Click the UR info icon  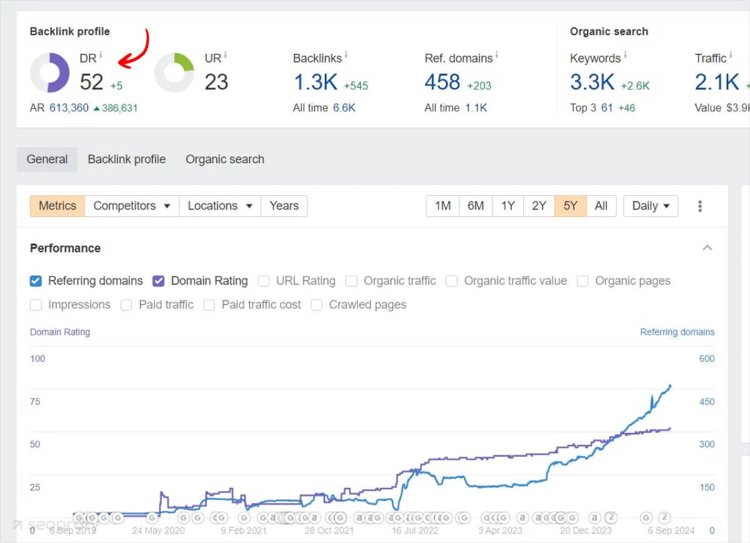(x=225, y=55)
